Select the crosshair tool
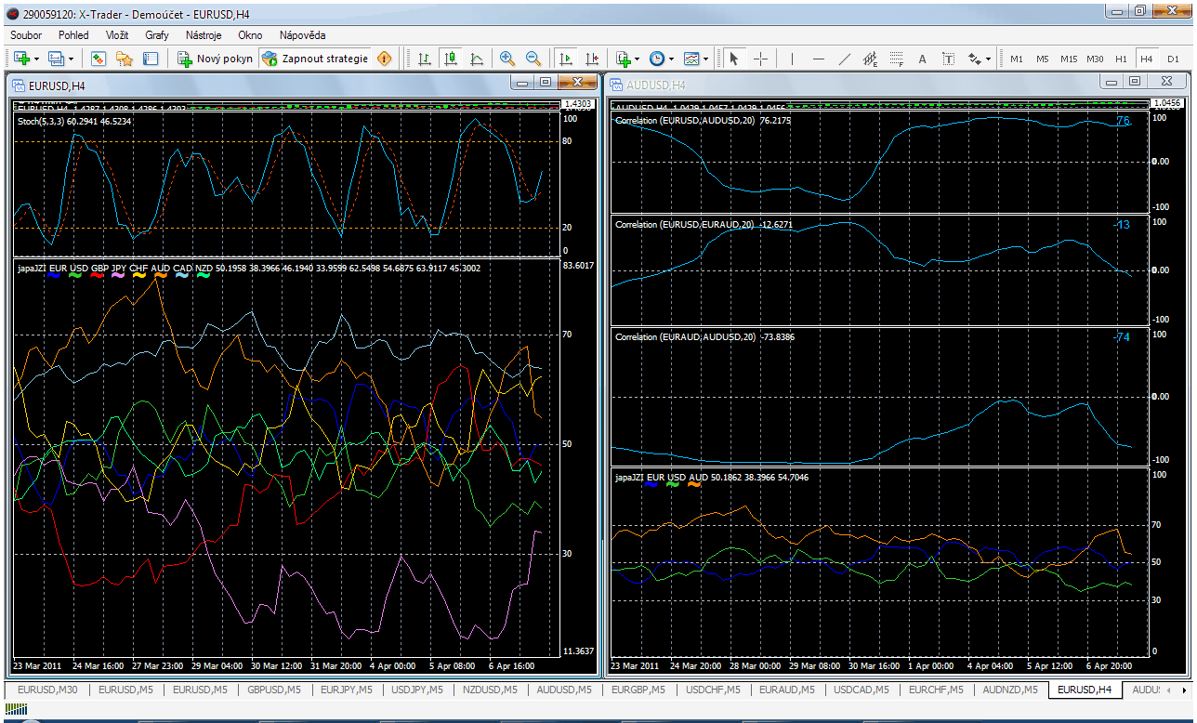This screenshot has height=723, width=1197. 760,59
